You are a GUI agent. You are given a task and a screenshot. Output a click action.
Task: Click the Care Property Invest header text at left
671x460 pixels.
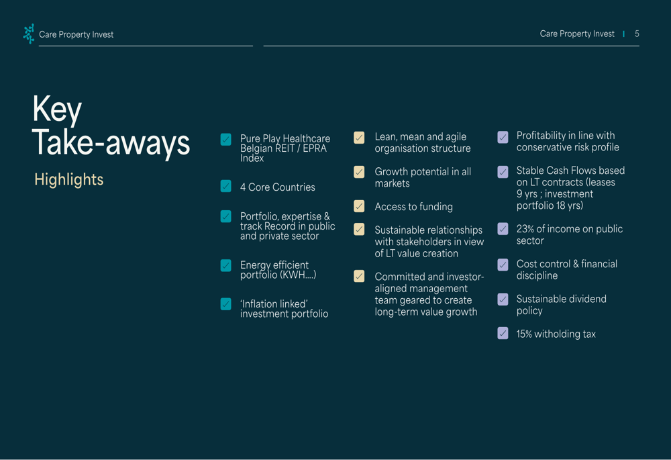76,34
